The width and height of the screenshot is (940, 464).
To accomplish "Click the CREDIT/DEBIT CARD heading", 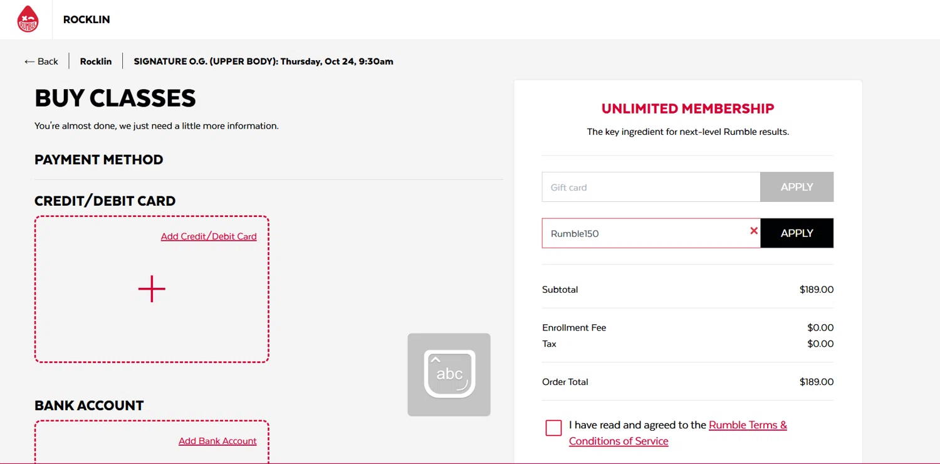I will coord(105,201).
